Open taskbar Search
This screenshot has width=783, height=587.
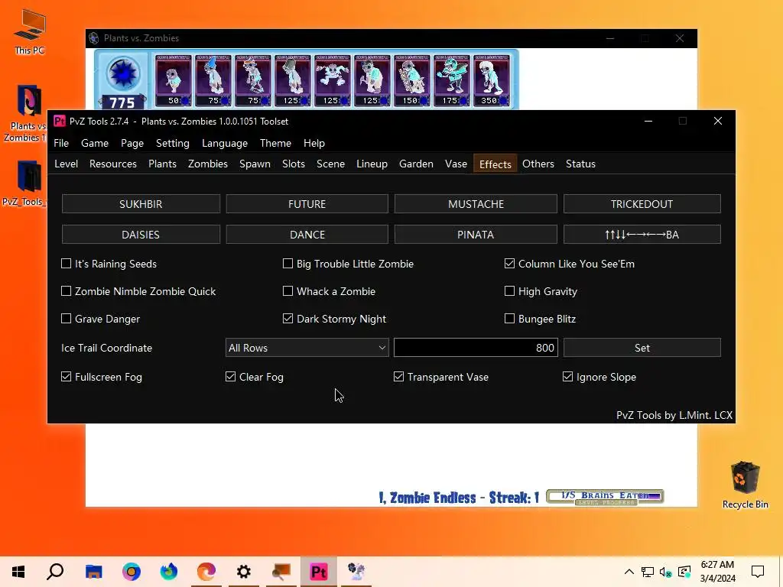55,572
